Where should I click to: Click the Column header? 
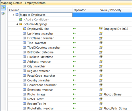40,10
